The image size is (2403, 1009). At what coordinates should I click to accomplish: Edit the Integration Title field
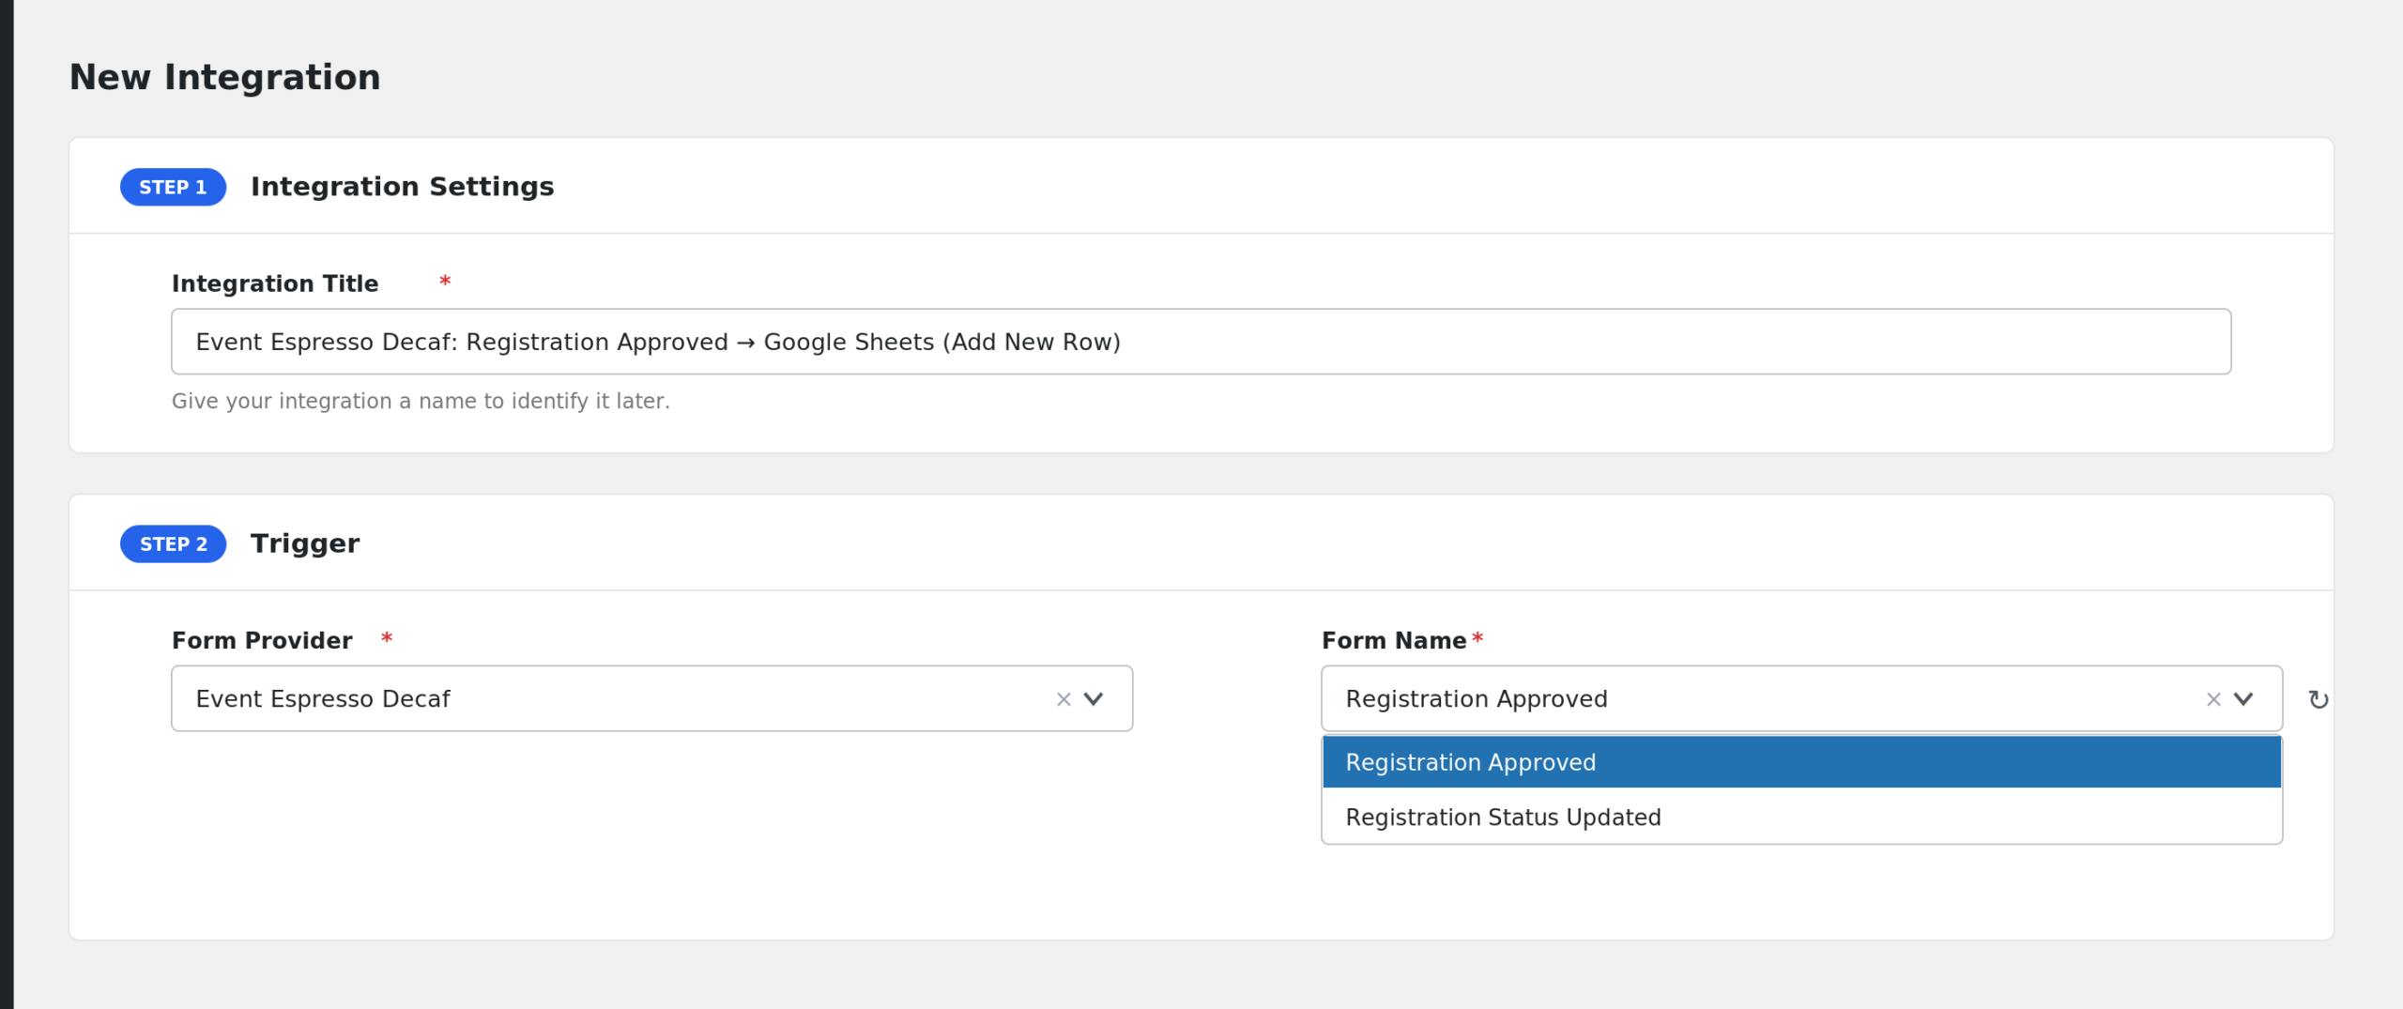coord(1201,342)
